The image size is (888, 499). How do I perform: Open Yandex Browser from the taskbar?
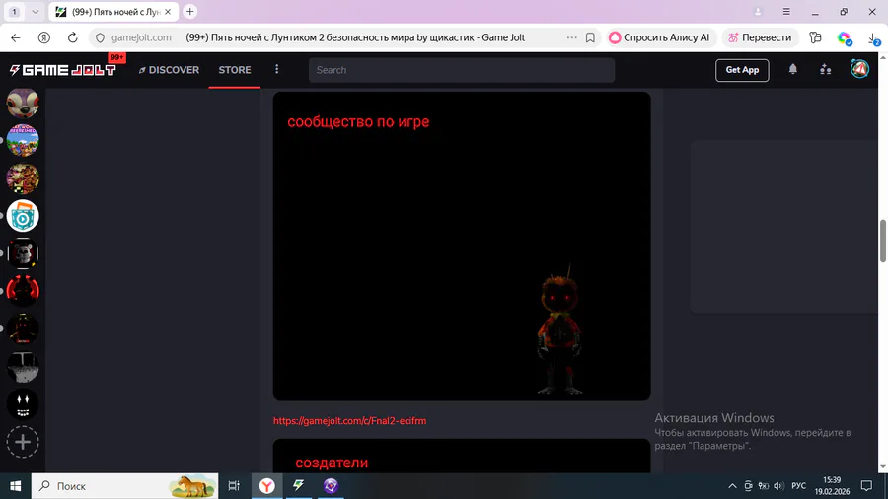pyautogui.click(x=266, y=486)
